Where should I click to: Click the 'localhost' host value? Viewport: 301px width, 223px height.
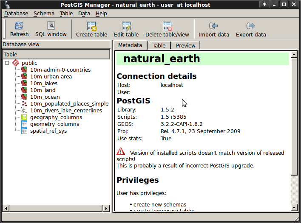pyautogui.click(x=172, y=85)
